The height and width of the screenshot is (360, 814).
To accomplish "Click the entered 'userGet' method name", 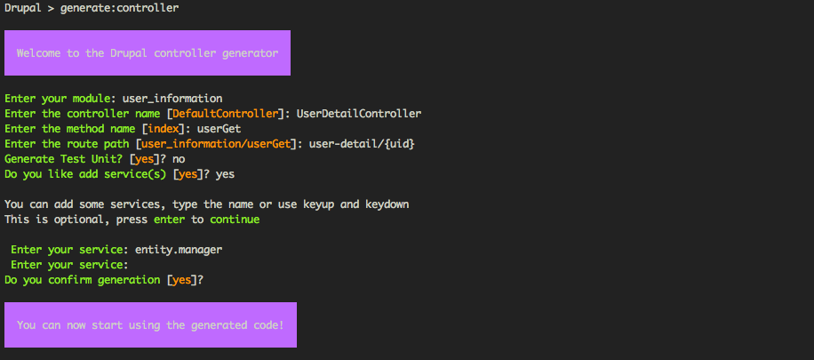I will click(219, 129).
